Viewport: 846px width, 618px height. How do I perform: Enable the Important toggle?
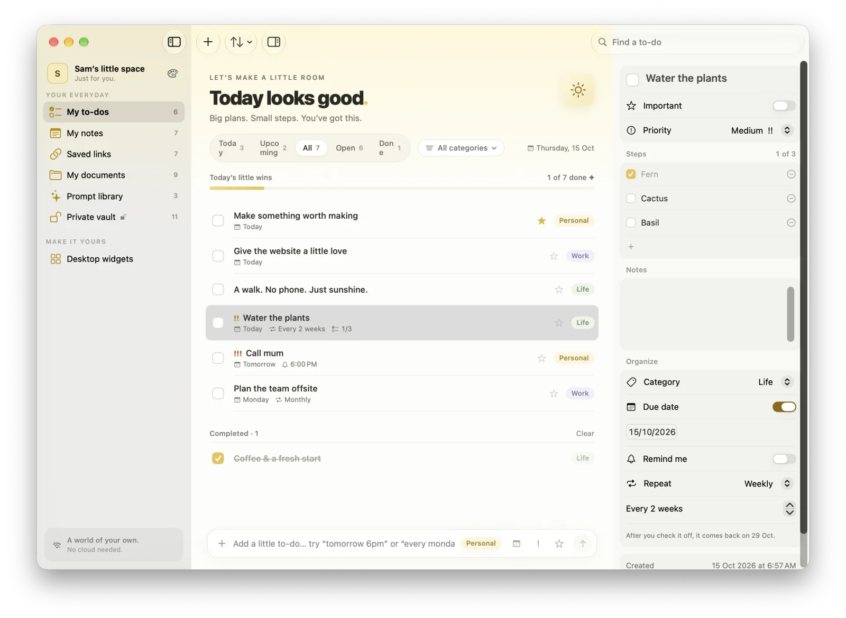[784, 106]
